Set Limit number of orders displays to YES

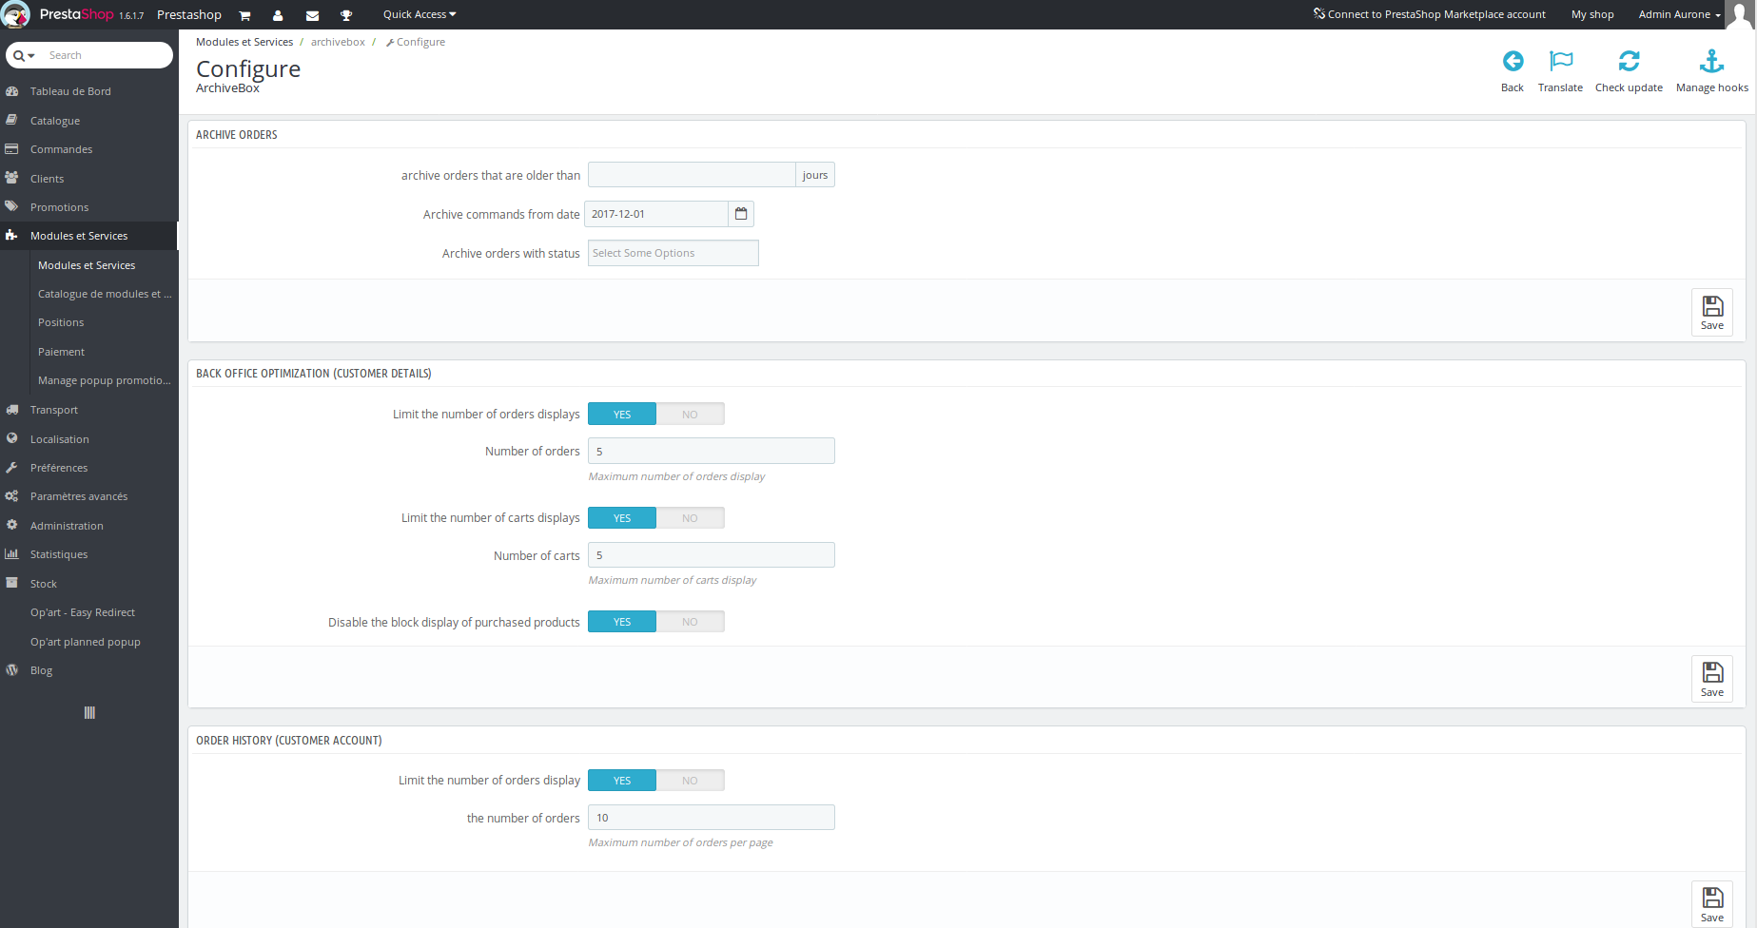tap(622, 415)
